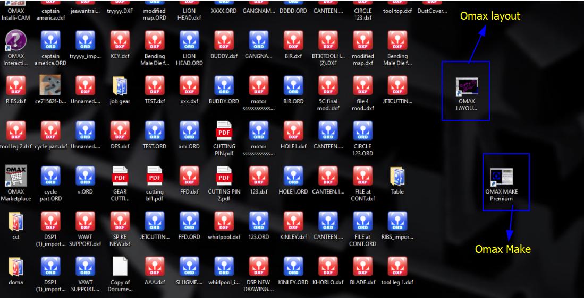Select the CIRCLE 123.ORD file icon
This screenshot has width=584, height=298.
pos(362,131)
